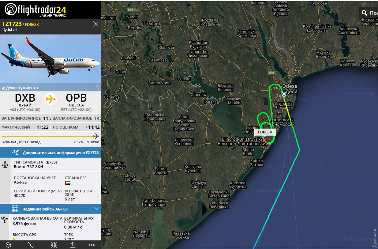Click the Flightradar24 logo
Image resolution: width=378 pixels, height=249 pixels.
pos(36,10)
